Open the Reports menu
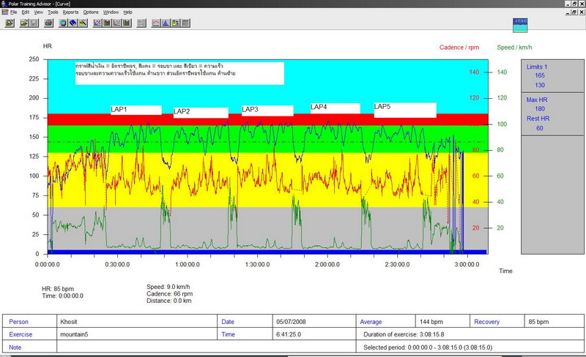586x357 pixels. coord(70,12)
